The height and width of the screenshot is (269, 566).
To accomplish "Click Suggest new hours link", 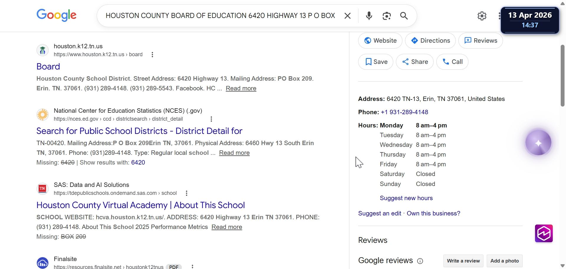I will [x=406, y=198].
